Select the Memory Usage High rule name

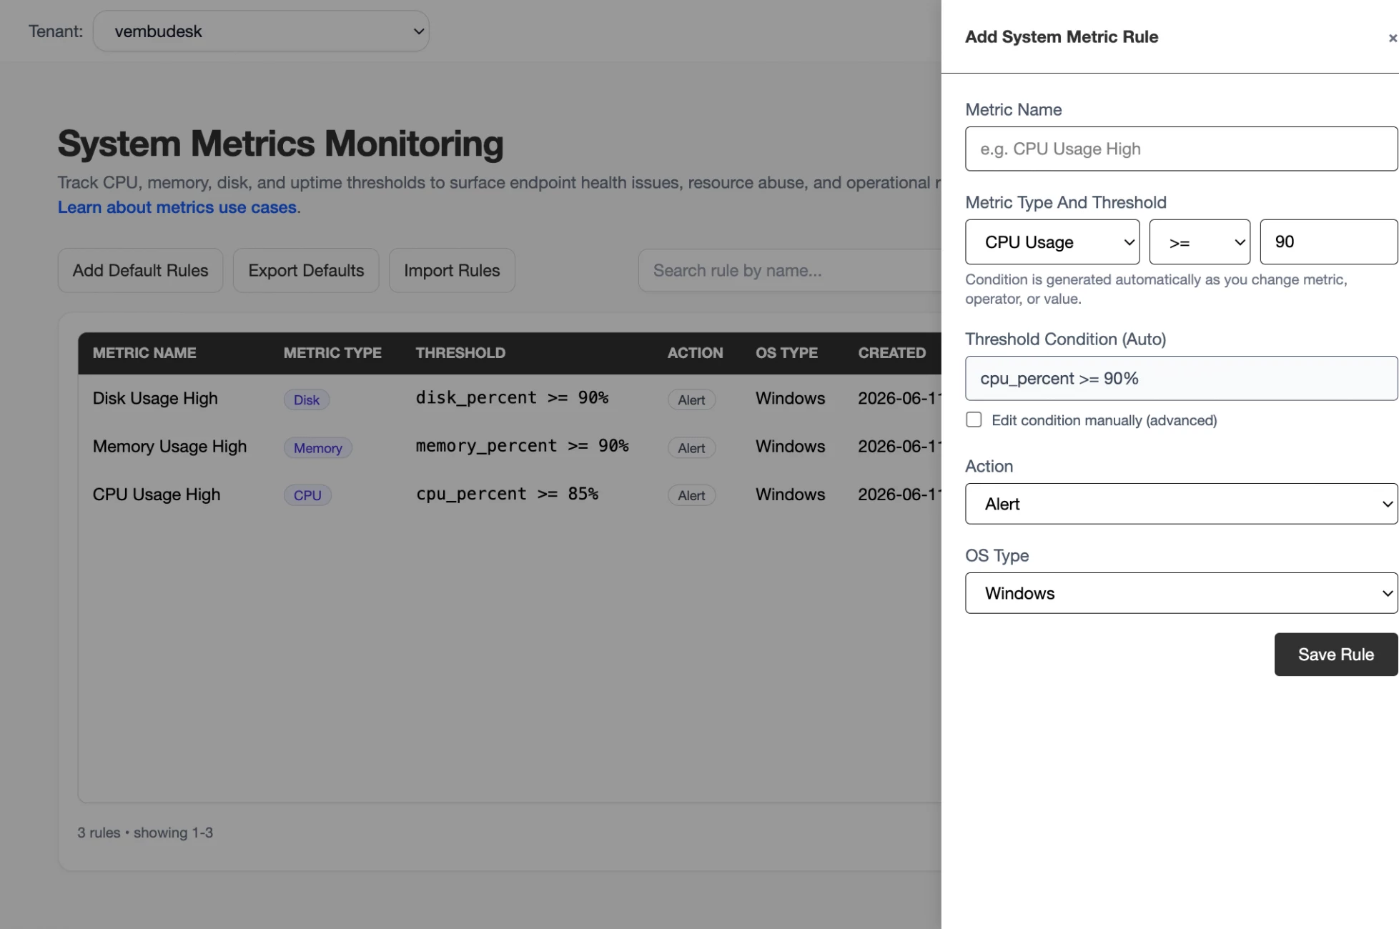(169, 446)
